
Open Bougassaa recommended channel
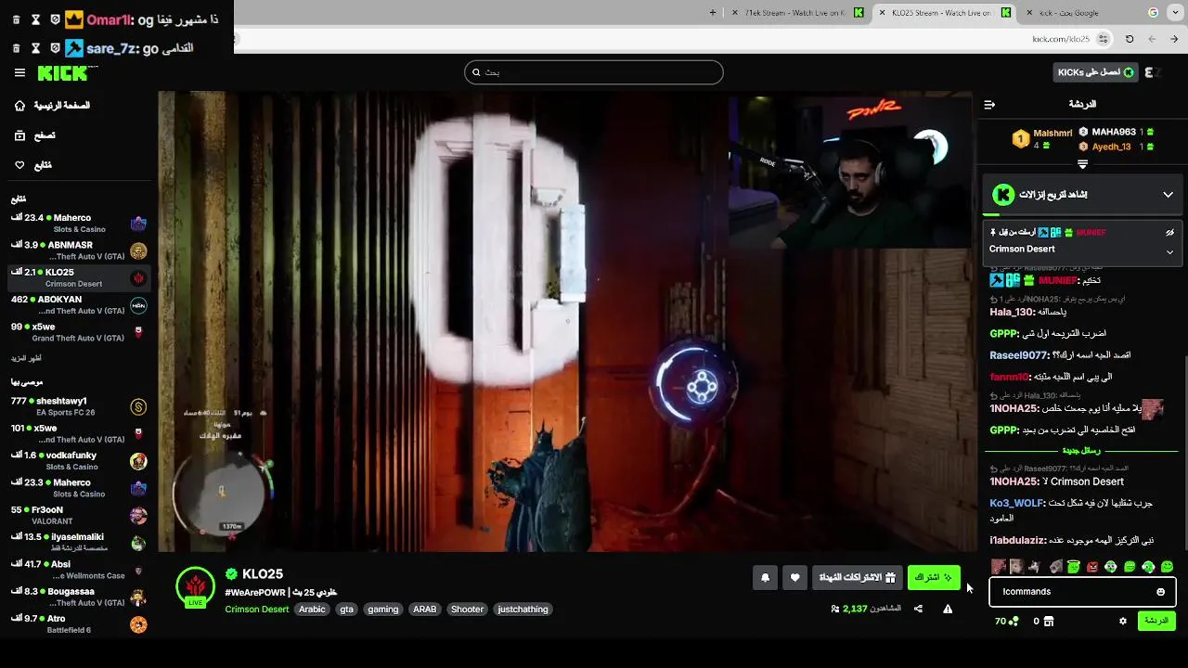pyautogui.click(x=80, y=597)
